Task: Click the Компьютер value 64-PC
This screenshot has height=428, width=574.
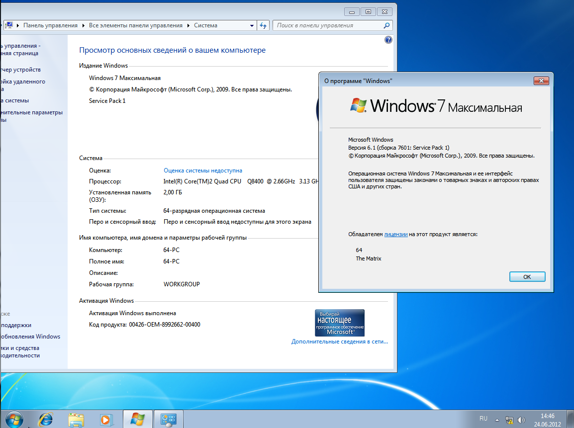Action: point(171,250)
